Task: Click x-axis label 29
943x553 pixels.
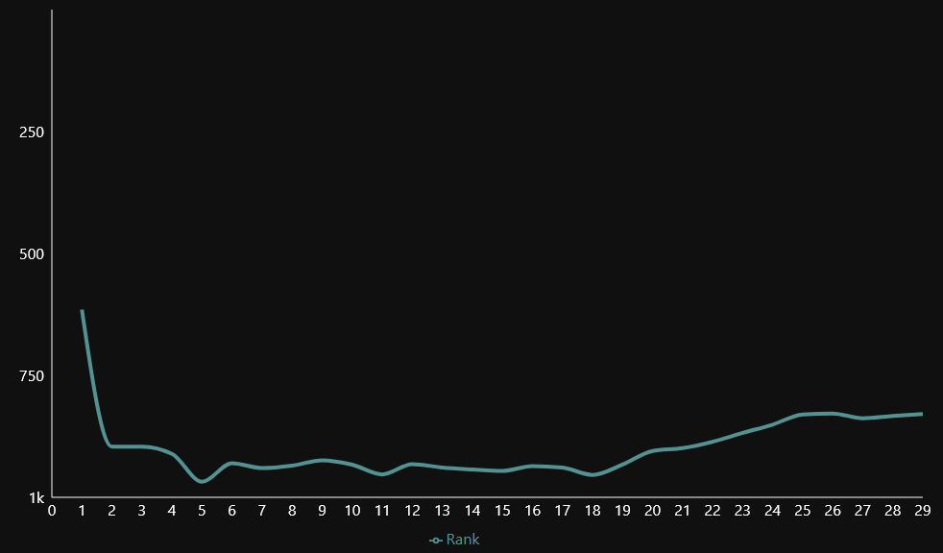Action: click(x=922, y=511)
